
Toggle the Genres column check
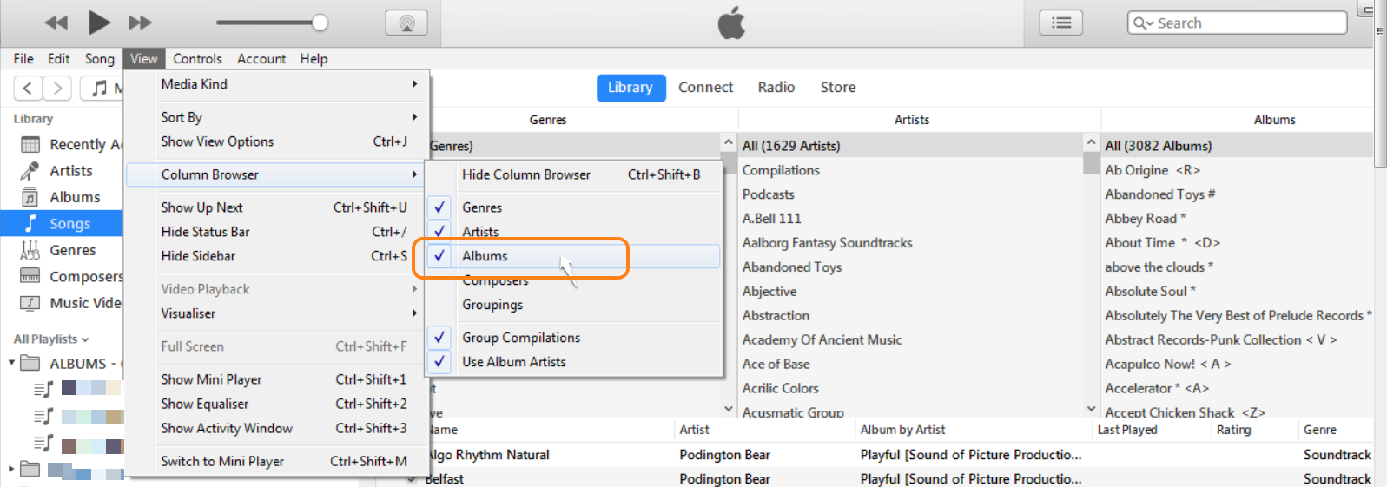tap(439, 207)
